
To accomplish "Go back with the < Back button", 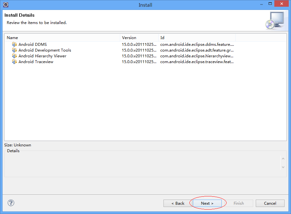I will 178,203.
